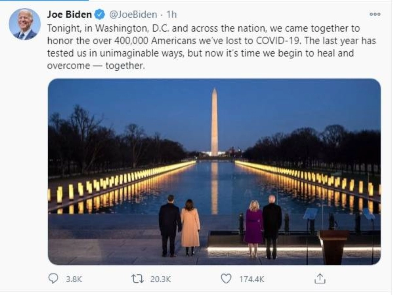Viewport: 395px width, 295px height.
Task: Click the tweet text about COVID-19
Action: coord(211,47)
